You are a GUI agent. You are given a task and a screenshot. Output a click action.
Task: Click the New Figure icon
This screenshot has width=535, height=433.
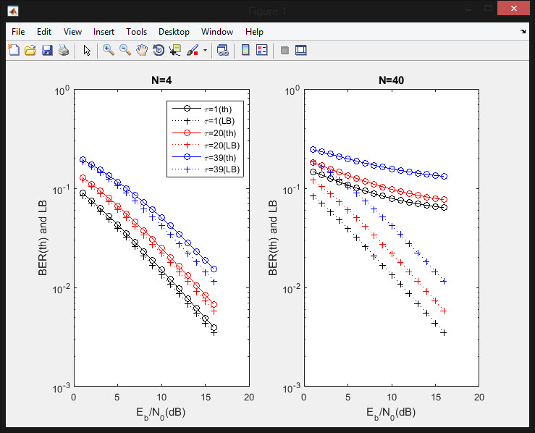coord(14,50)
